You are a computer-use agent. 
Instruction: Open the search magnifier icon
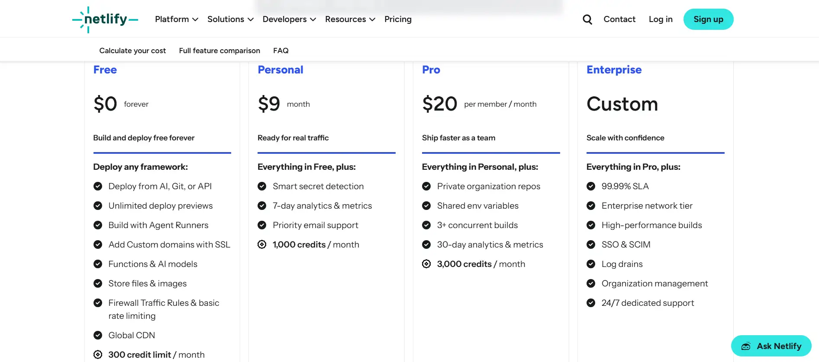point(587,19)
